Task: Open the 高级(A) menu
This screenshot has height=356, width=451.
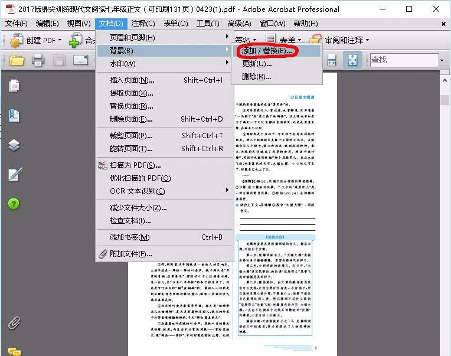Action: click(239, 24)
